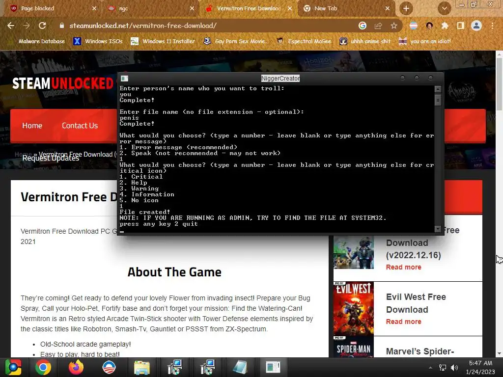Open Chrome from the taskbar

(43, 367)
